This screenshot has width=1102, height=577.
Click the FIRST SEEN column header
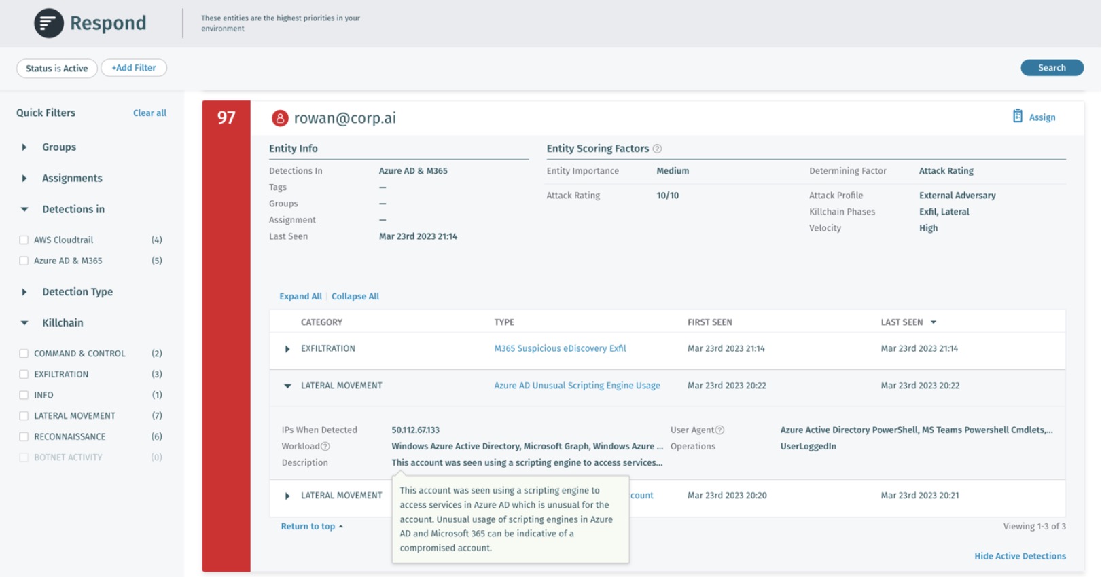(709, 322)
